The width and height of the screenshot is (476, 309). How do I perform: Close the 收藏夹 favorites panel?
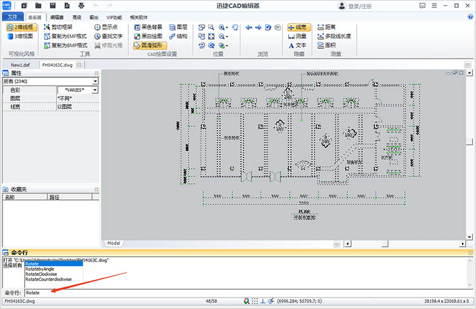[x=96, y=190]
